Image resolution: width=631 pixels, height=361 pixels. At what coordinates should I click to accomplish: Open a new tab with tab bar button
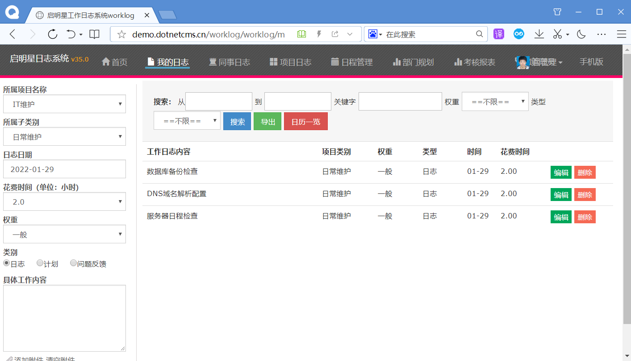(x=167, y=15)
